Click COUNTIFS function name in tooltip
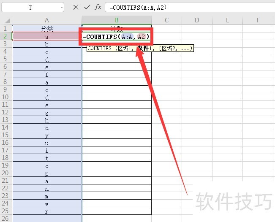275x222 pixels. click(99, 49)
